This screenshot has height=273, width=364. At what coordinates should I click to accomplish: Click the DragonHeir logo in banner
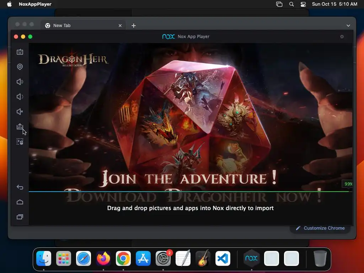point(73,60)
